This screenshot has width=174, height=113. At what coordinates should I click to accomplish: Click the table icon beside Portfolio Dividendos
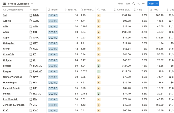pos(4,4)
